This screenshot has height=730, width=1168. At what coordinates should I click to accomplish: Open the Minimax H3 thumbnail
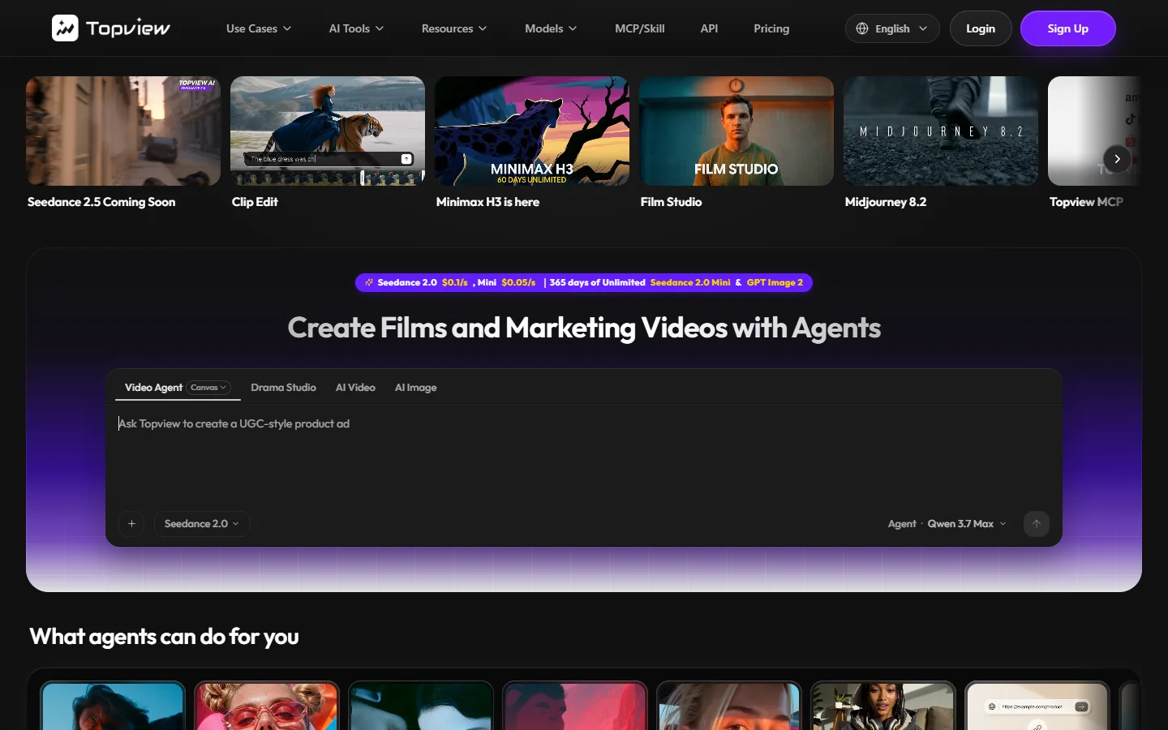tap(532, 131)
